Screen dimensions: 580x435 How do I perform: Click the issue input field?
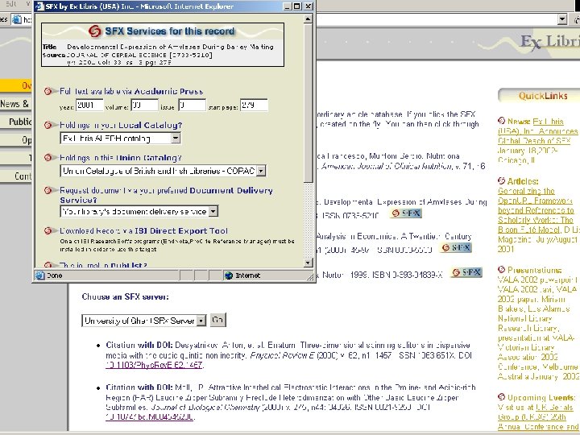click(192, 106)
